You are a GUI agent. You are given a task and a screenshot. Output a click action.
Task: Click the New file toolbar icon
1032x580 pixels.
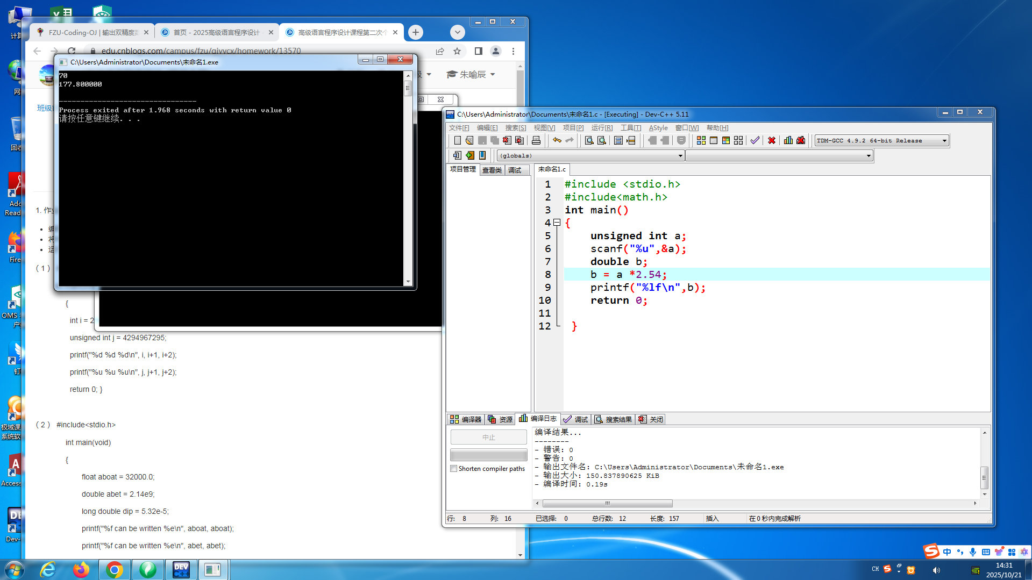tap(457, 140)
